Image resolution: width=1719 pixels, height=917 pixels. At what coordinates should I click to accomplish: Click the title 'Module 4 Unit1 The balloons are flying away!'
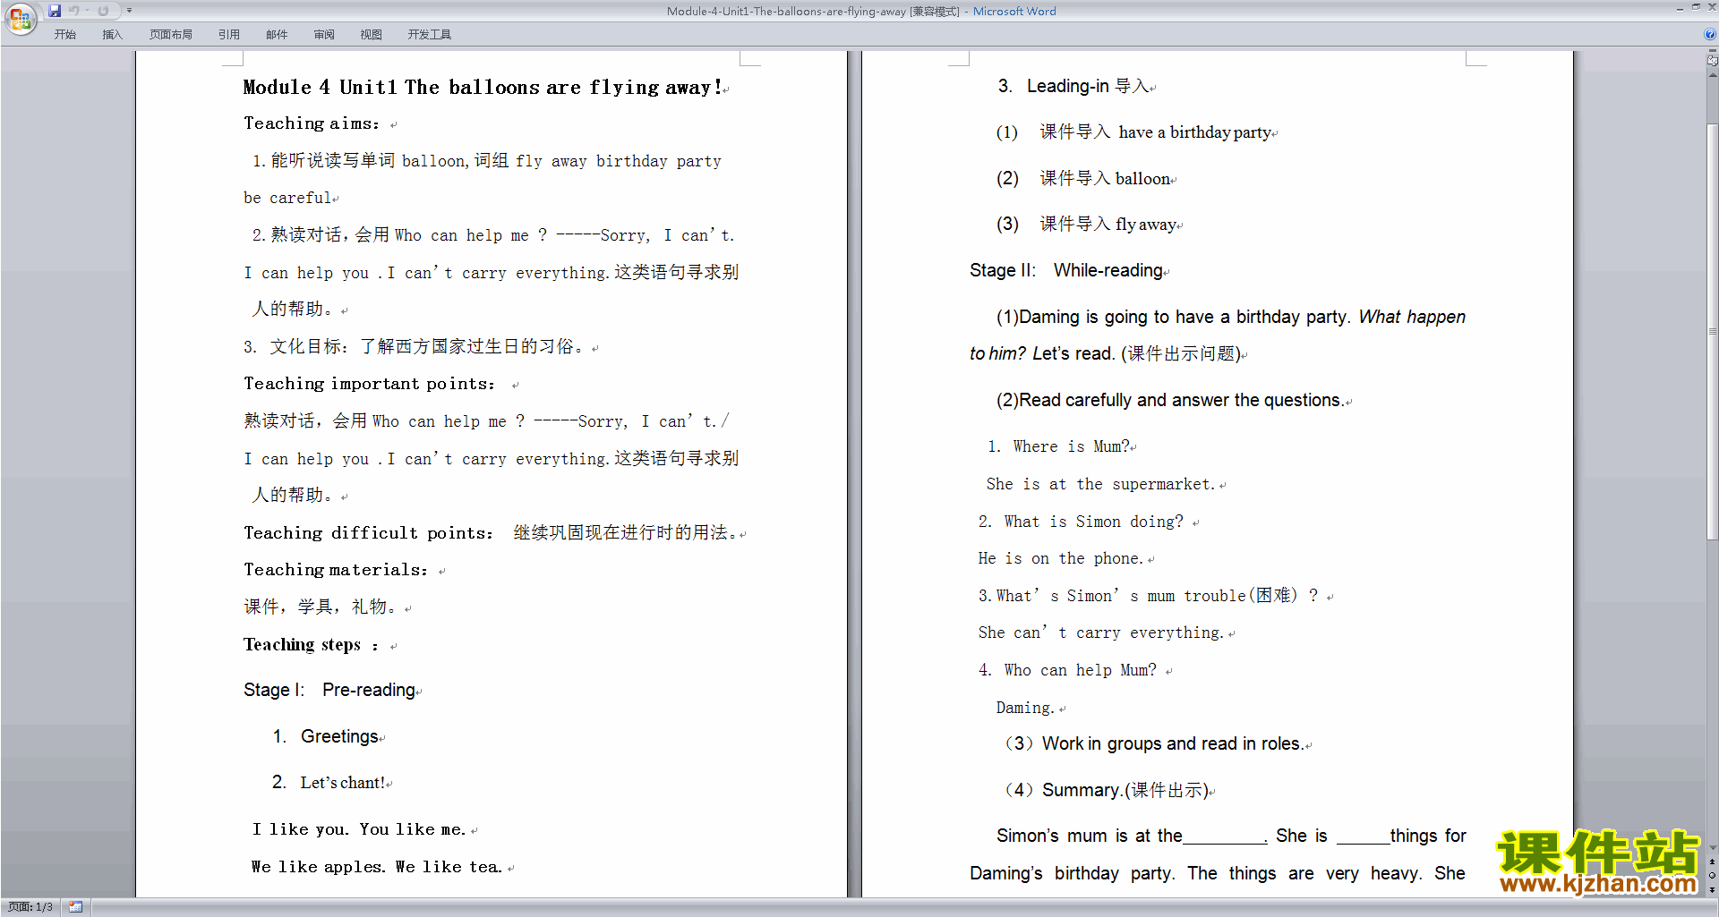pyautogui.click(x=483, y=88)
